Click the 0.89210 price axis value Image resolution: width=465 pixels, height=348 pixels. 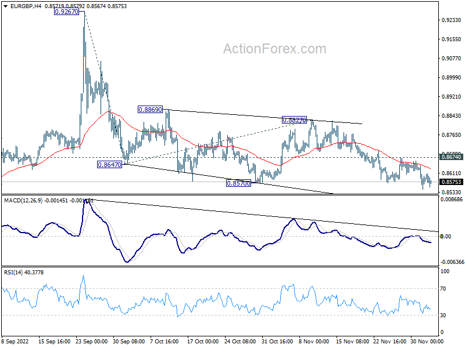(x=452, y=96)
